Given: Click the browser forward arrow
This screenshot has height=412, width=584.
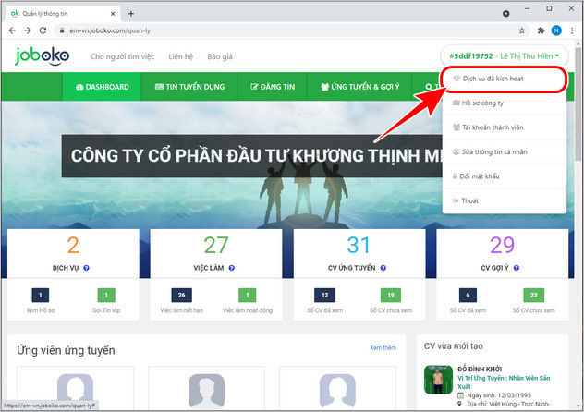Looking at the screenshot, I should click(28, 30).
